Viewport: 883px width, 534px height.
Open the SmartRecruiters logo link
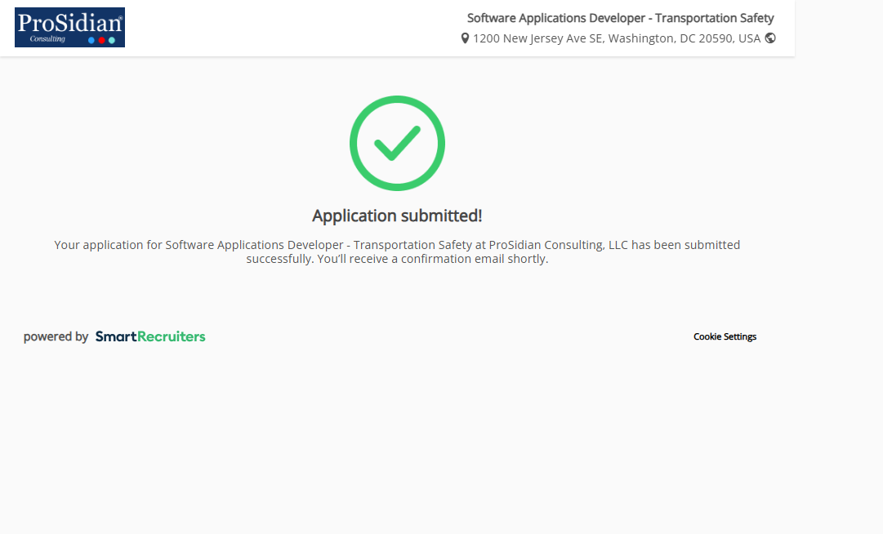[150, 336]
